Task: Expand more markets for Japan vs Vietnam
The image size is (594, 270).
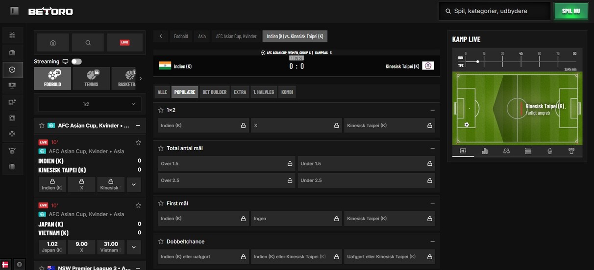Action: (x=134, y=247)
